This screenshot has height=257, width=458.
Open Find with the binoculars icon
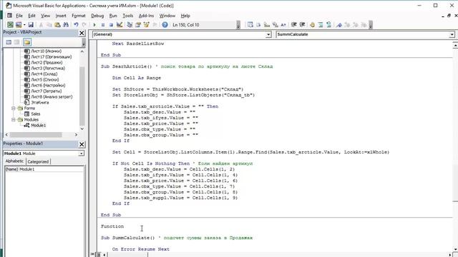pos(66,25)
